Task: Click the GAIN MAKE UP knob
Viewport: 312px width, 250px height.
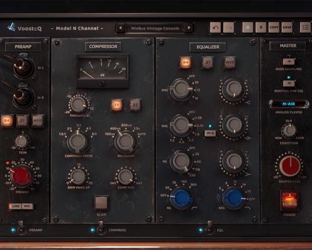Action: point(78,177)
